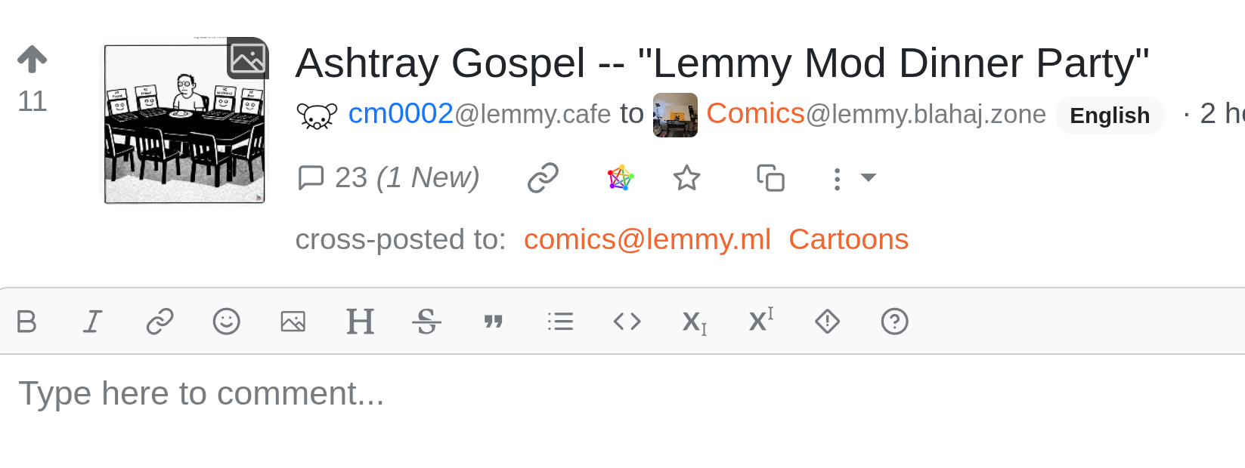Toggle bold formatting in comment editor
Screen dimensions: 1245x468
(26, 322)
